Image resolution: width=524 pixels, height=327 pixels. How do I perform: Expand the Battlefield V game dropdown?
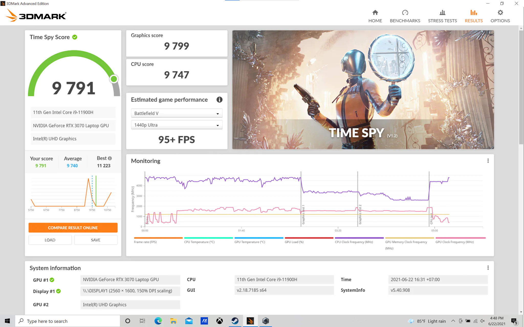pyautogui.click(x=177, y=113)
